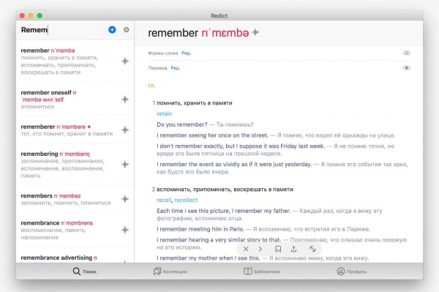Click Ред. next to Перевод

coord(176,68)
